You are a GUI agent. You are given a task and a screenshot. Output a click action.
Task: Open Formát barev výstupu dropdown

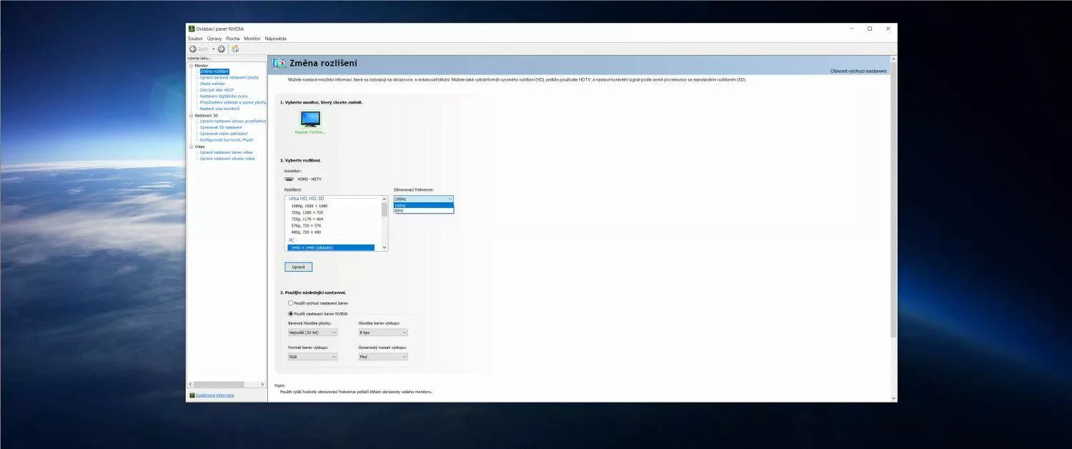312,356
